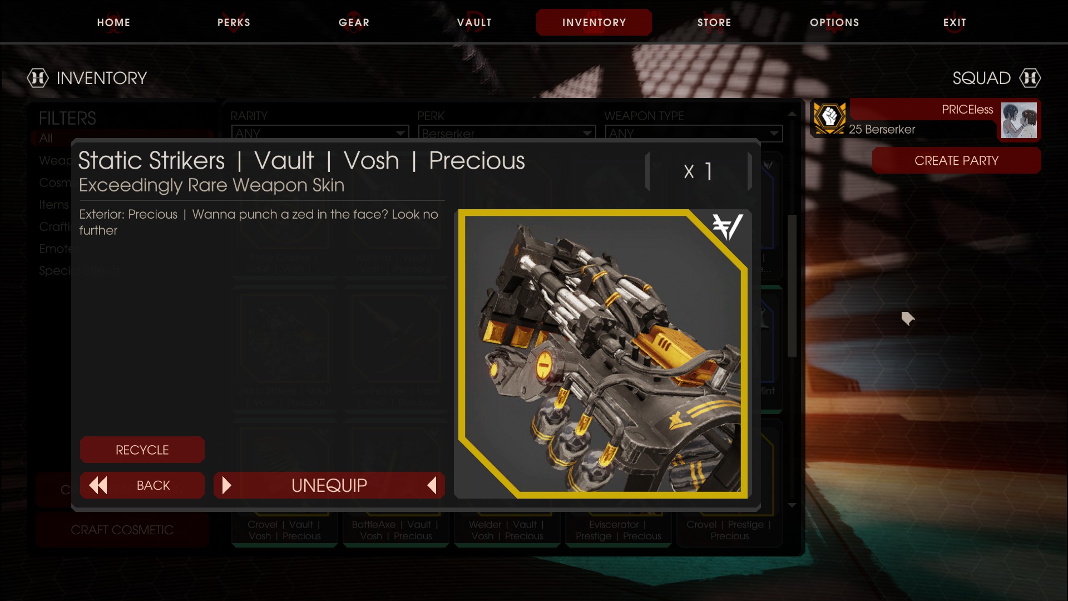Viewport: 1068px width, 601px height.
Task: Click the Squad header emblem icon
Action: (x=1030, y=78)
